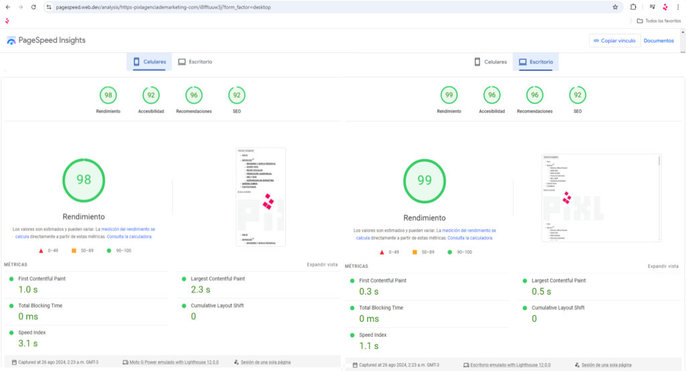
Task: Open the media controls toolbar icon
Action: point(652,7)
